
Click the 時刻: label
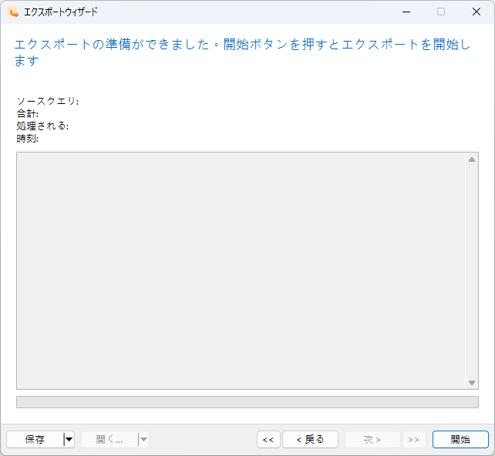(x=28, y=138)
